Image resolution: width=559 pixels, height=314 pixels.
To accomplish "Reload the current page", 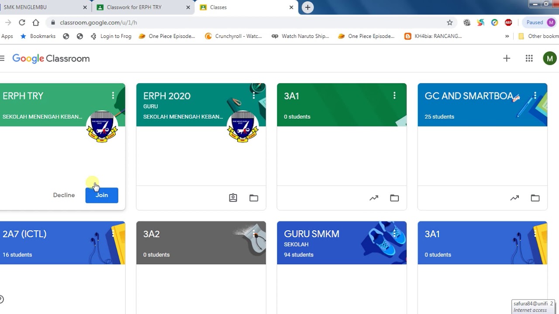I will pos(22,22).
